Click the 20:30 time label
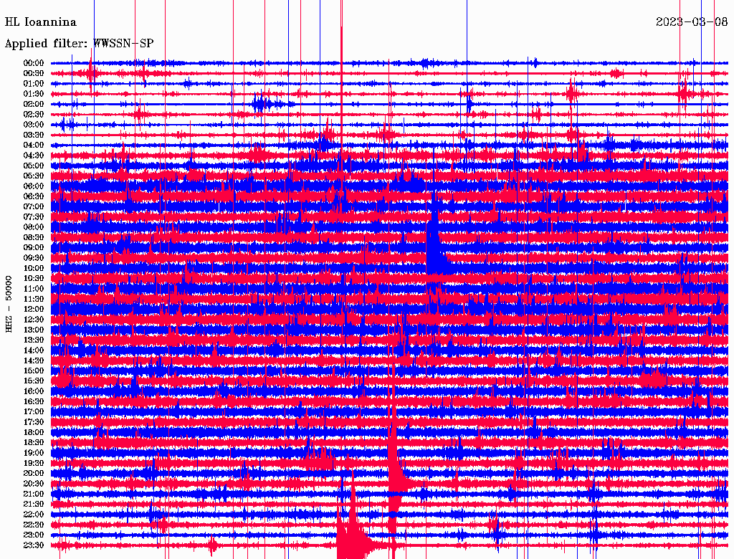 click(x=34, y=484)
